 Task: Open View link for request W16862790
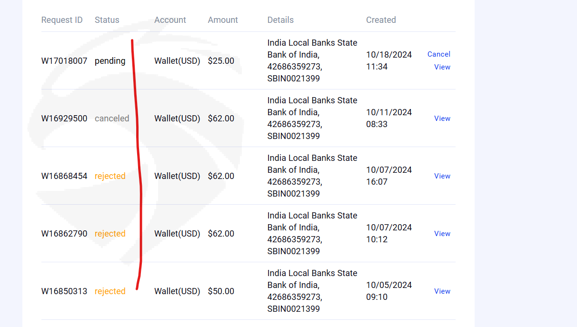coord(442,234)
